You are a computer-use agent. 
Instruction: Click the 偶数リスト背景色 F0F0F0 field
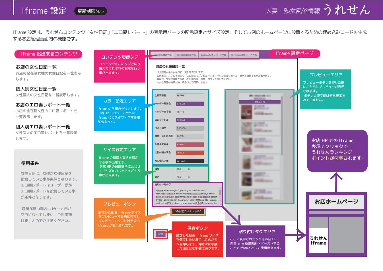190,136
